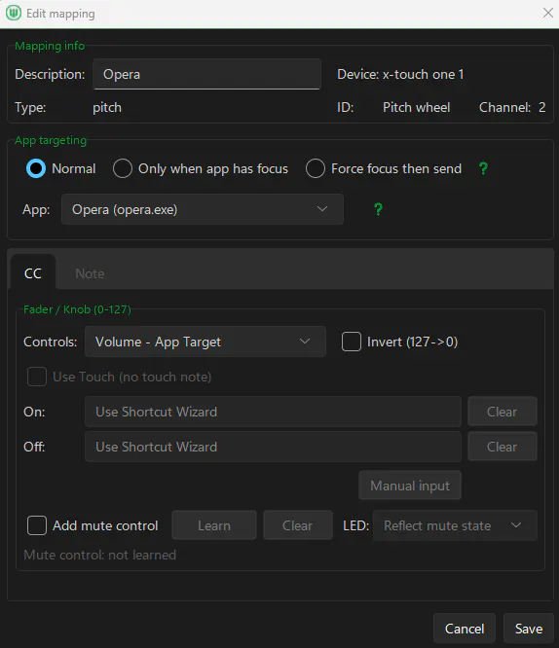Click the Off shortcut wizard field
The image size is (559, 648).
click(x=273, y=447)
